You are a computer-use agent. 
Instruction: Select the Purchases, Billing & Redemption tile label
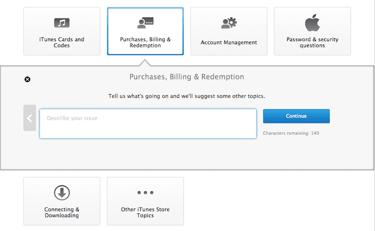145,42
